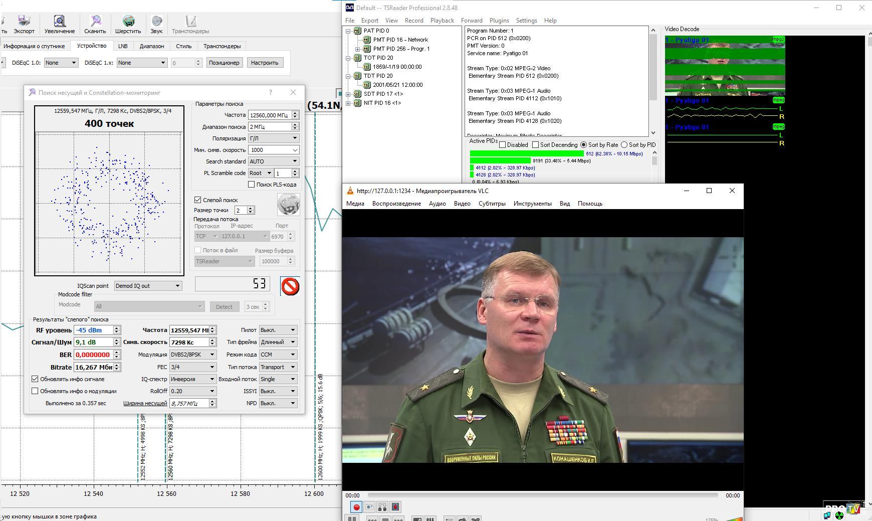Click the VLC playback seek bar
Image resolution: width=872 pixels, height=521 pixels.
(x=542, y=495)
